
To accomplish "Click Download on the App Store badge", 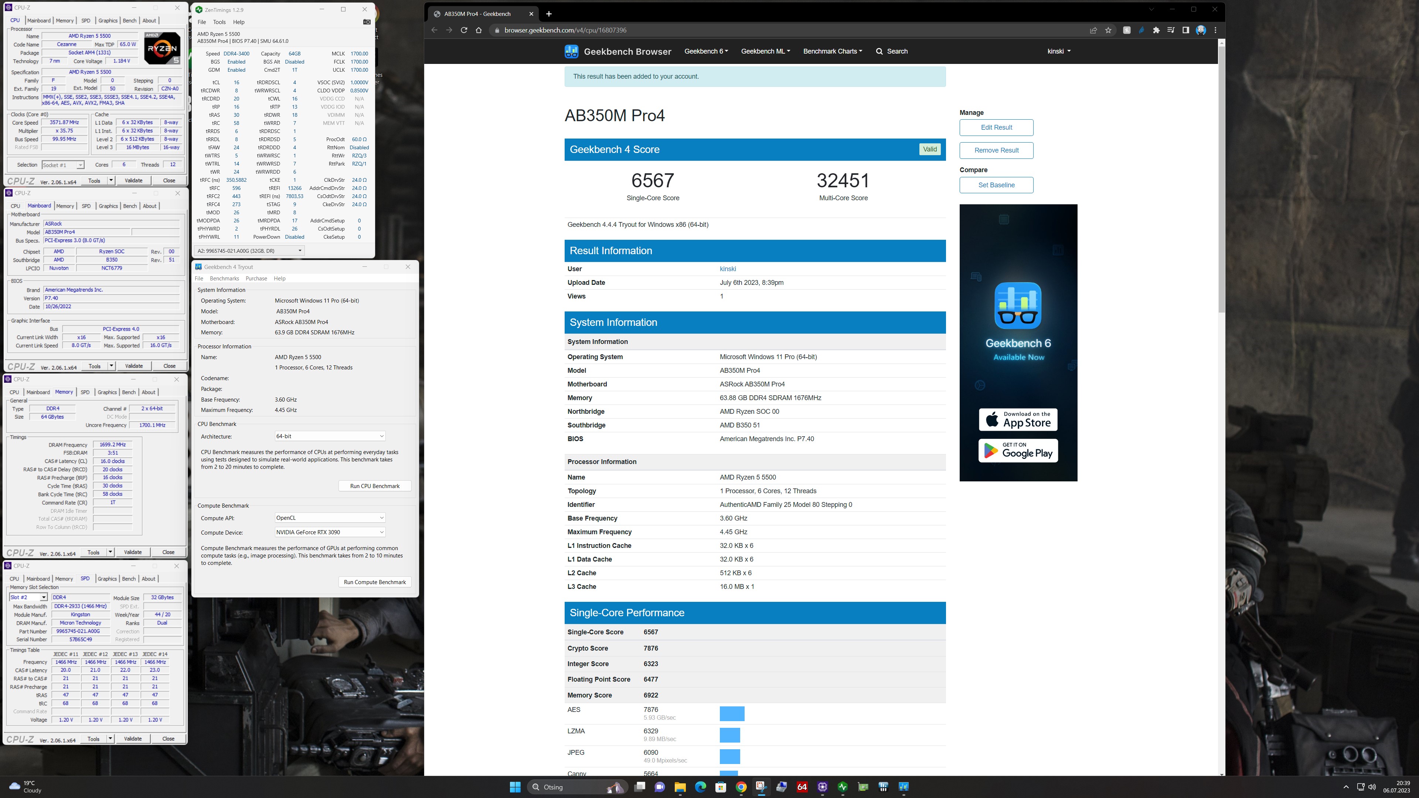I will 1018,420.
